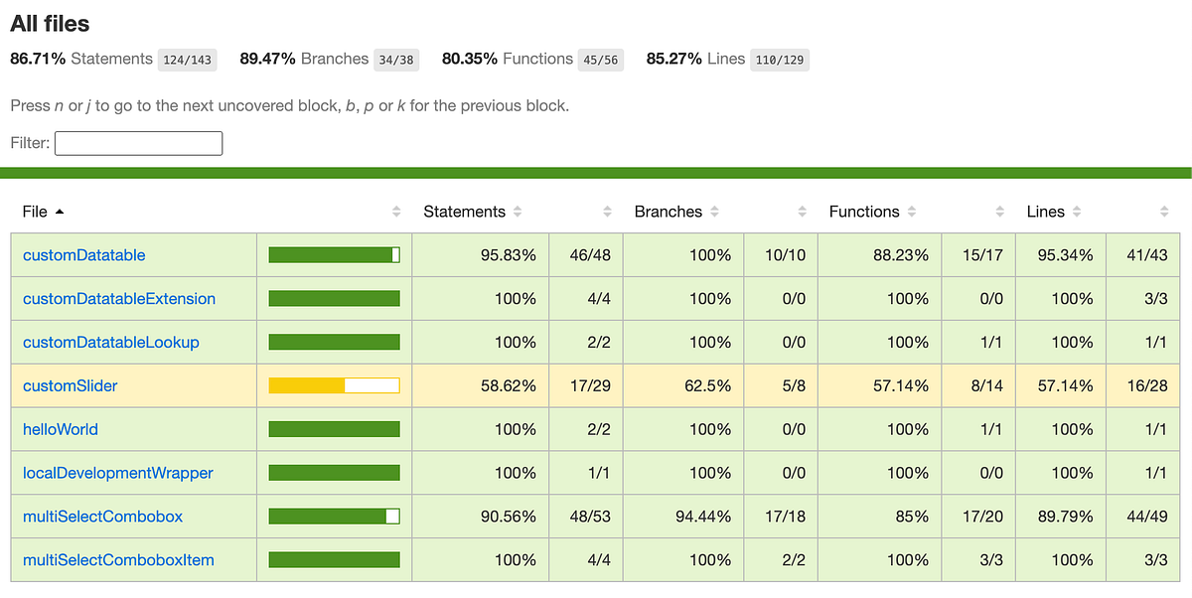
Task: Click sort arrows above the 10/10 column
Action: 802,212
